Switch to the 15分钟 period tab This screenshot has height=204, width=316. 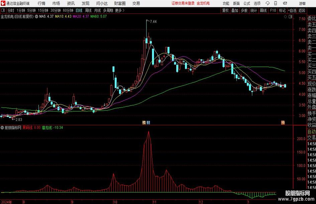click(x=43, y=10)
